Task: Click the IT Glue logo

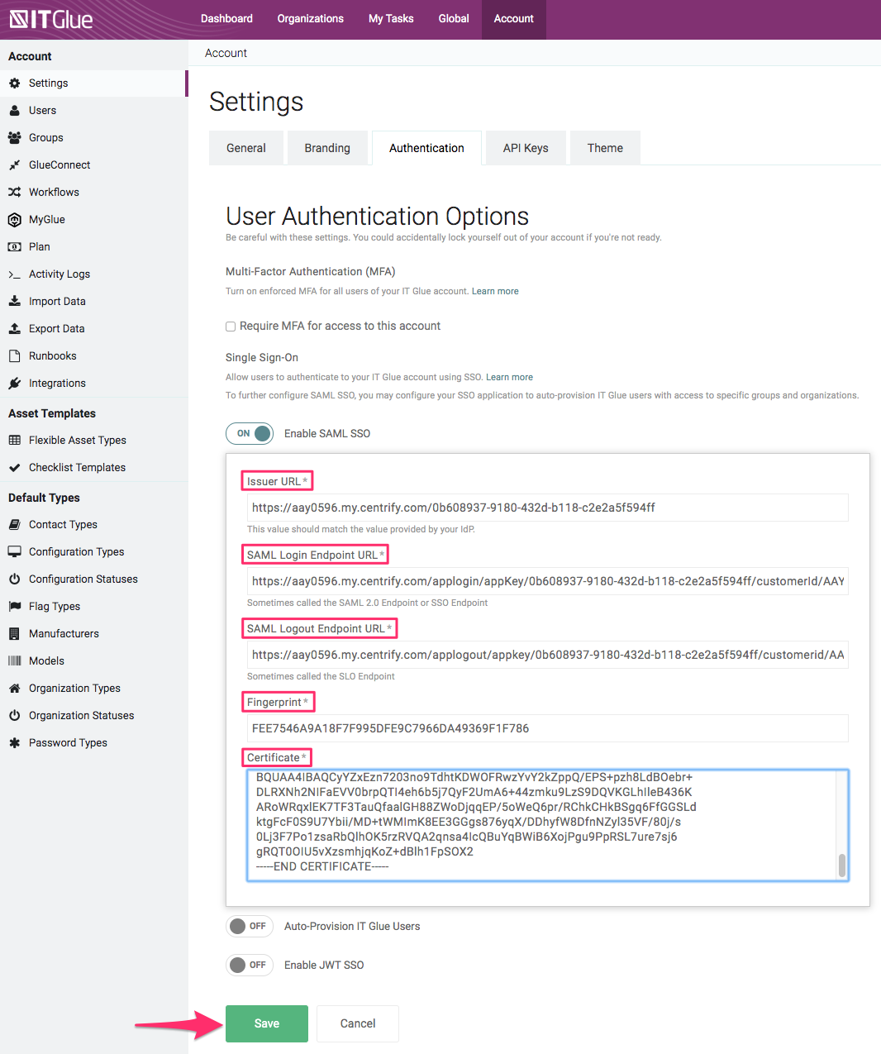Action: click(x=51, y=19)
